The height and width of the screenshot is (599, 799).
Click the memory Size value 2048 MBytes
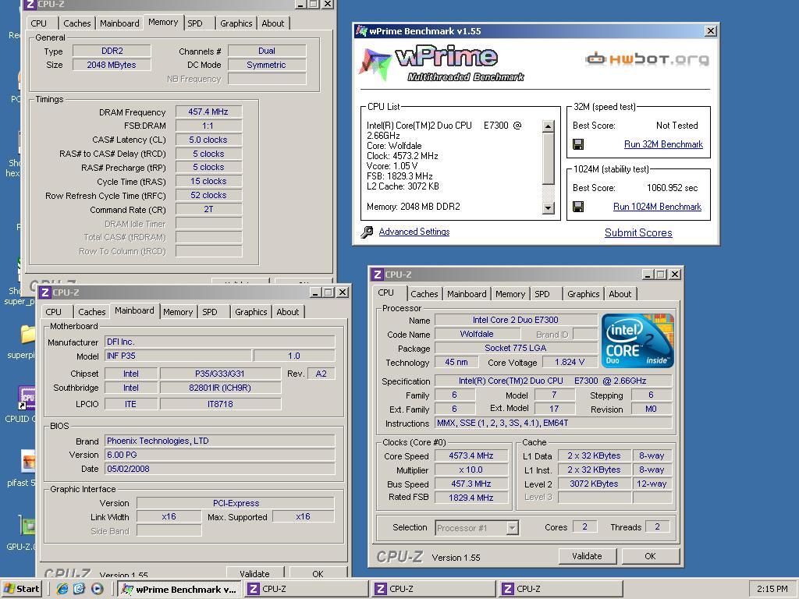[112, 65]
